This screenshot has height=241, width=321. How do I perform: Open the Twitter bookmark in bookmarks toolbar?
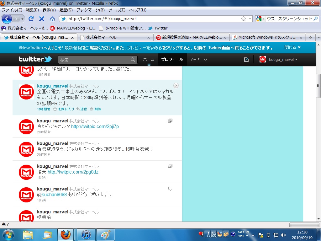point(158,28)
